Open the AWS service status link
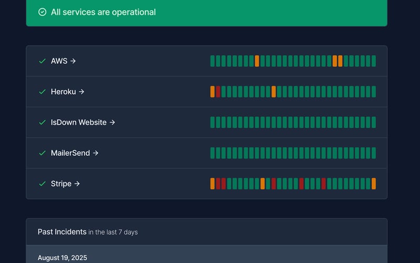This screenshot has height=263, width=420. 63,61
